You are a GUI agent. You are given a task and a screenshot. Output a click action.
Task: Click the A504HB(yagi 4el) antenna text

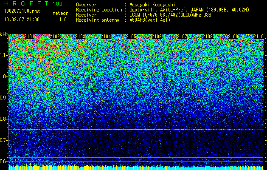(150, 20)
